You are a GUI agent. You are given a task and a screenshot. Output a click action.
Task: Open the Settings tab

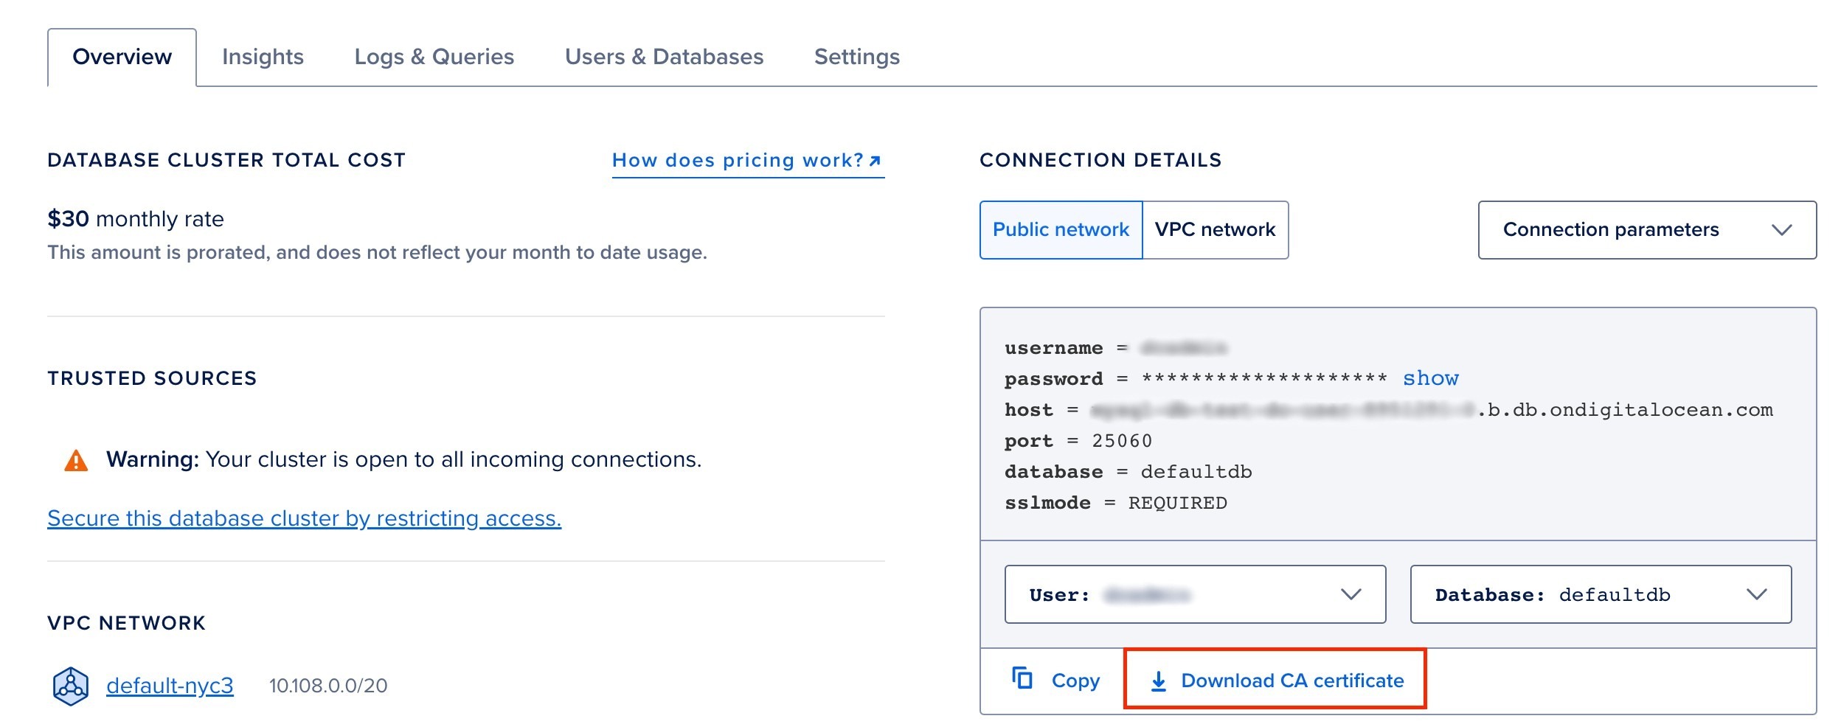click(856, 55)
